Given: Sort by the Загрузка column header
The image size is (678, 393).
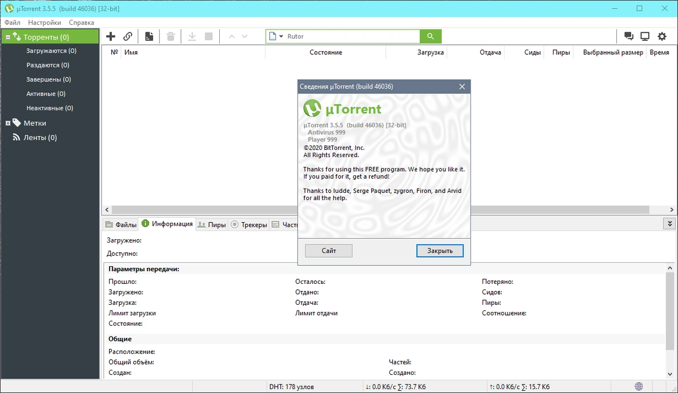Looking at the screenshot, I should 416,52.
